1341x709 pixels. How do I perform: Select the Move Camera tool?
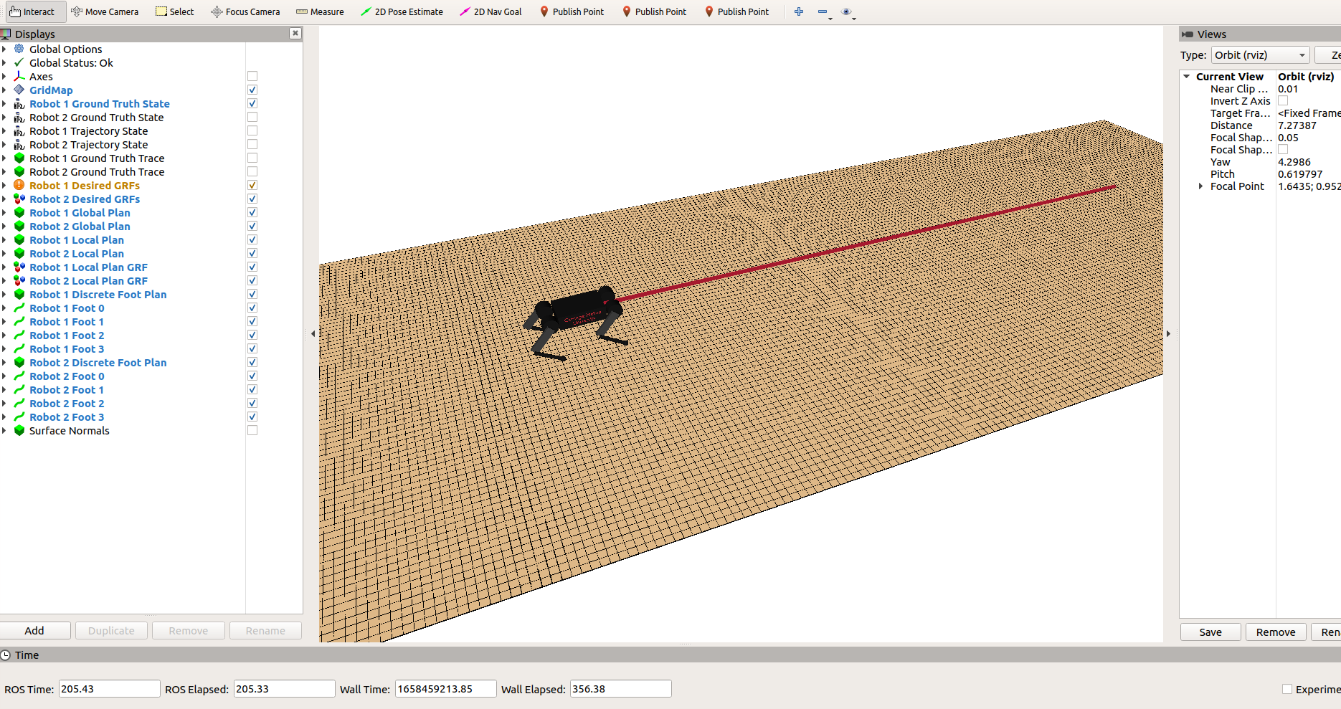(x=105, y=11)
